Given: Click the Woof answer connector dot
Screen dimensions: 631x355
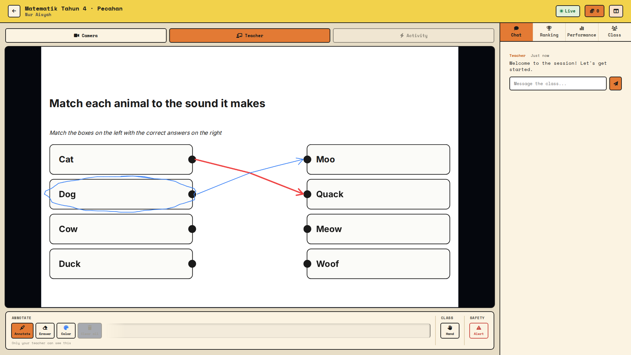Looking at the screenshot, I should [307, 264].
